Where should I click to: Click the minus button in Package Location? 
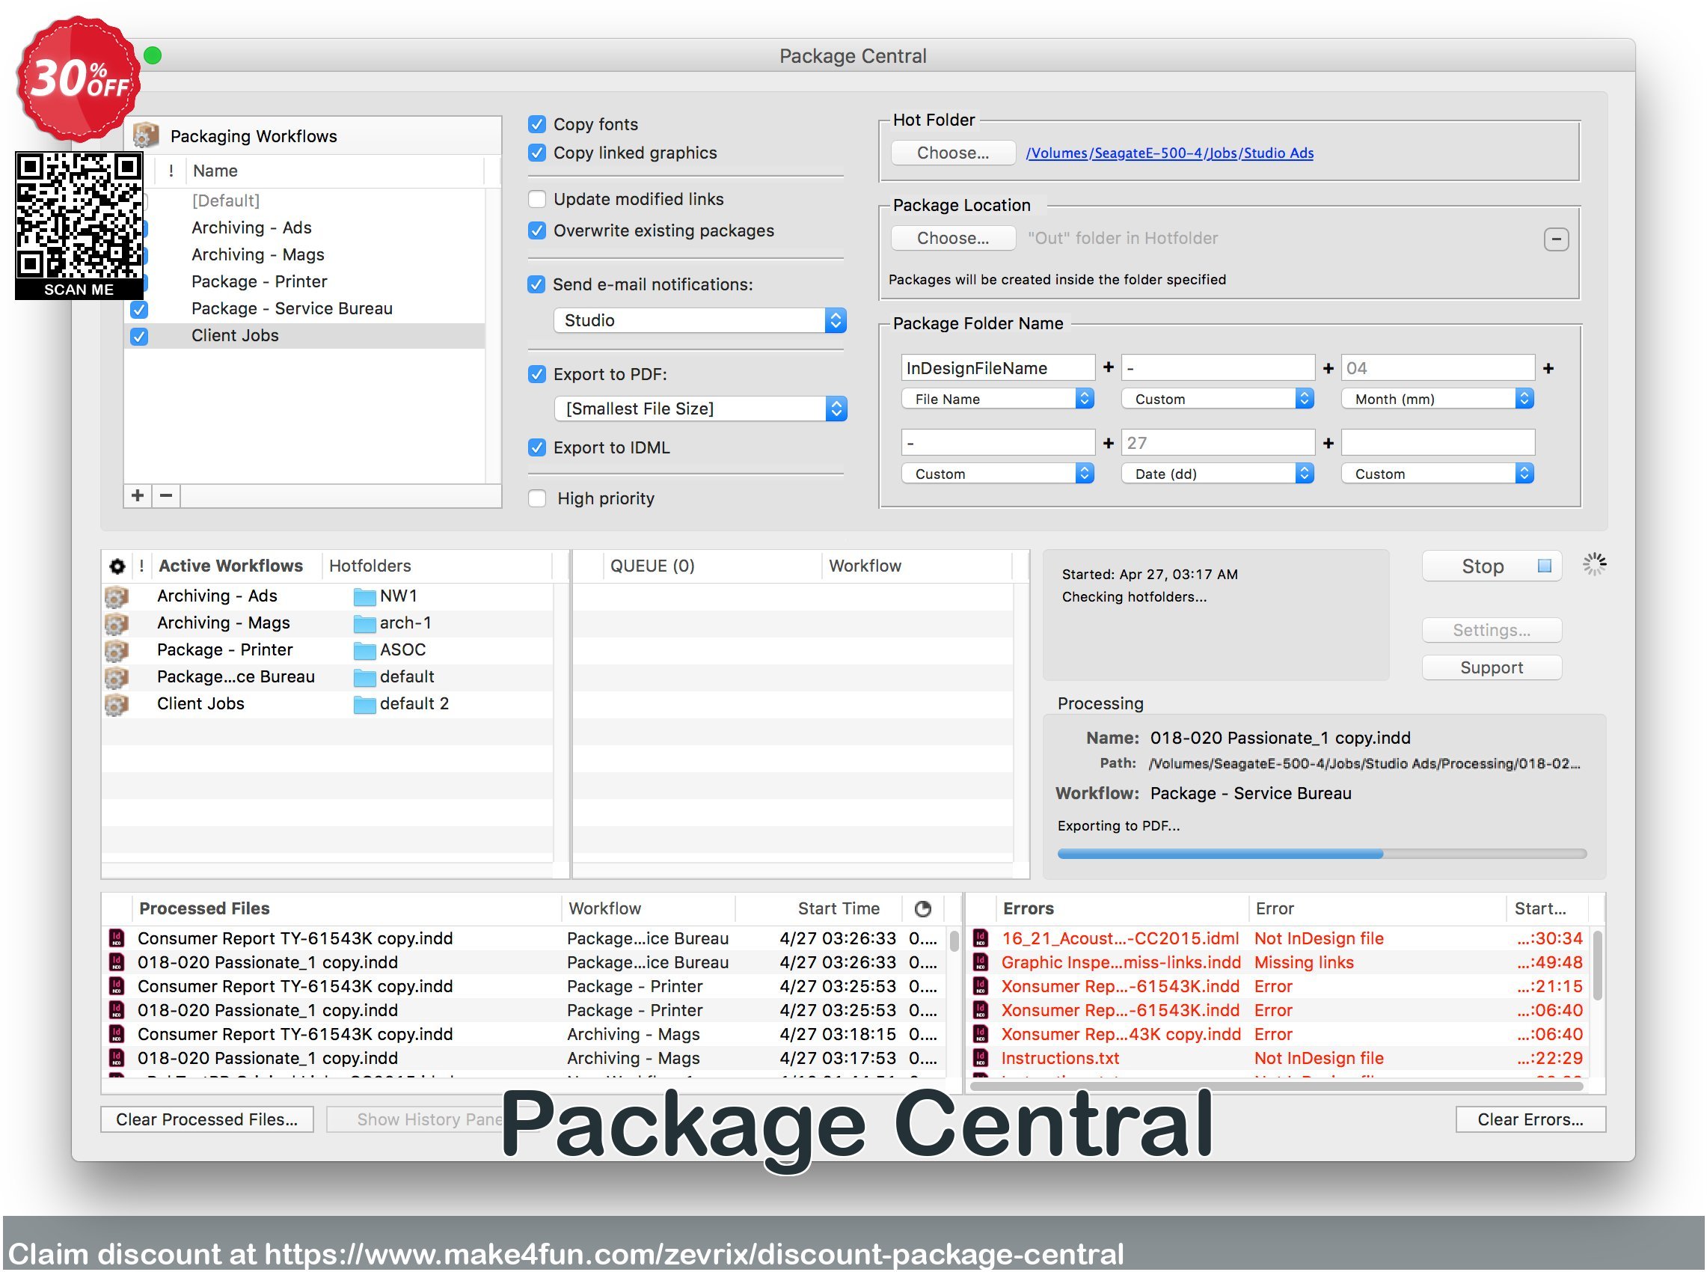coord(1556,239)
